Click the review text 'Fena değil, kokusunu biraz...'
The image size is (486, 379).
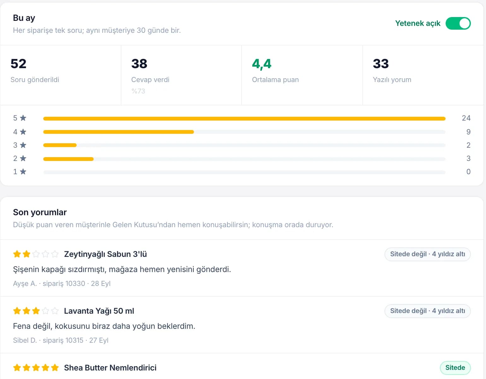pos(104,326)
